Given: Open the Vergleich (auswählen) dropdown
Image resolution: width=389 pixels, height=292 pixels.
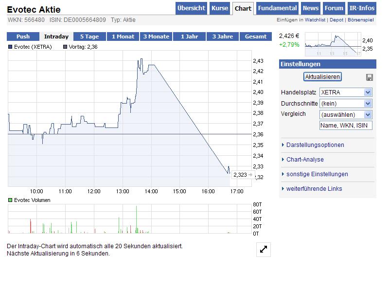Looking at the screenshot, I should pos(346,115).
